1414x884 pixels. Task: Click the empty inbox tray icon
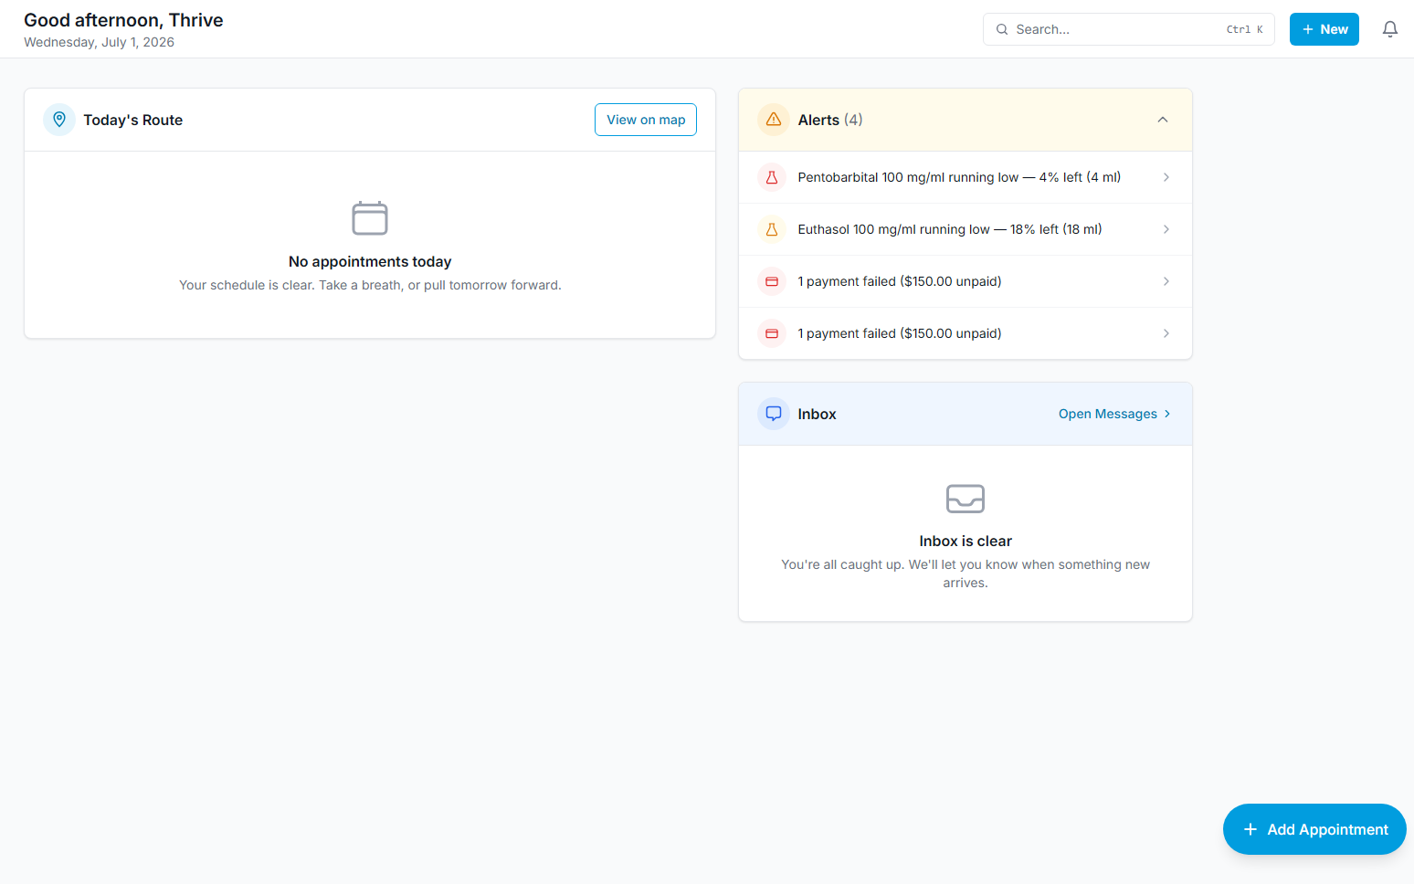pyautogui.click(x=966, y=499)
